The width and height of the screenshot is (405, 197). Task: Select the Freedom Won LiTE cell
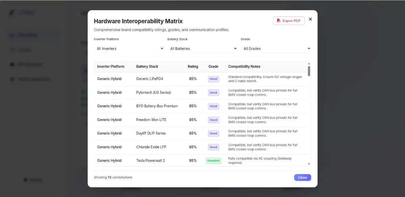click(151, 120)
